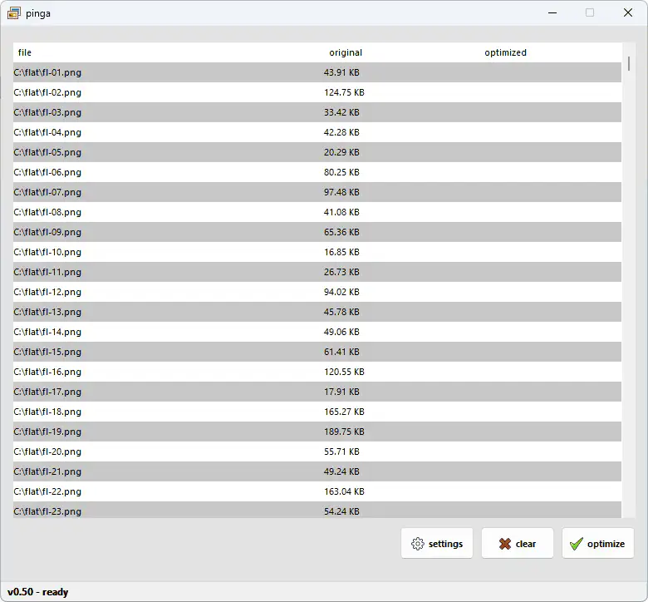Image resolution: width=648 pixels, height=602 pixels.
Task: Click the optimized column header
Action: 505,52
